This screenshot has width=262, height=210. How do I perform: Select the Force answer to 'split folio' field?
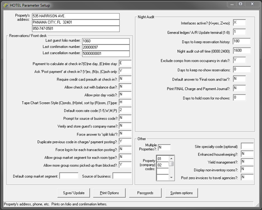coord(125,134)
